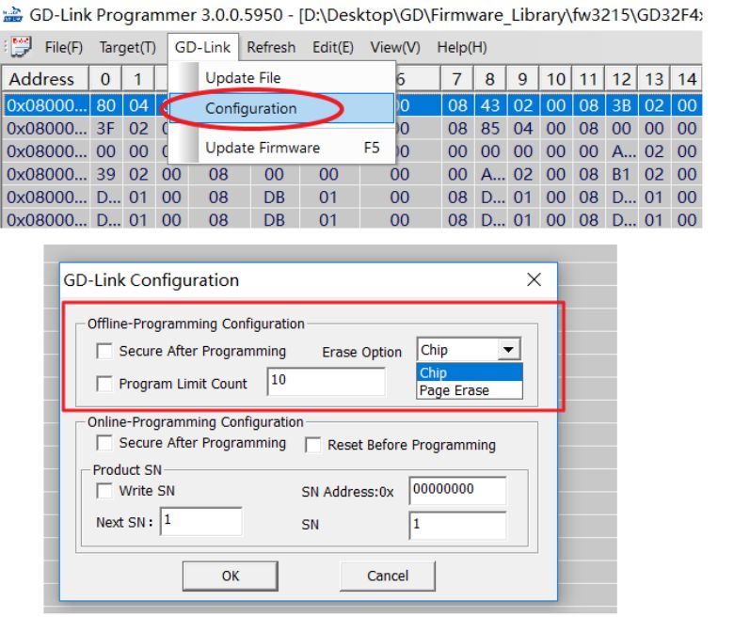Image resolution: width=734 pixels, height=632 pixels.
Task: Collapse the Erase Option dropdown arrow
Action: click(508, 350)
